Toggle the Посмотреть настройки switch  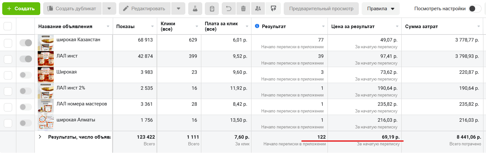pos(474,9)
